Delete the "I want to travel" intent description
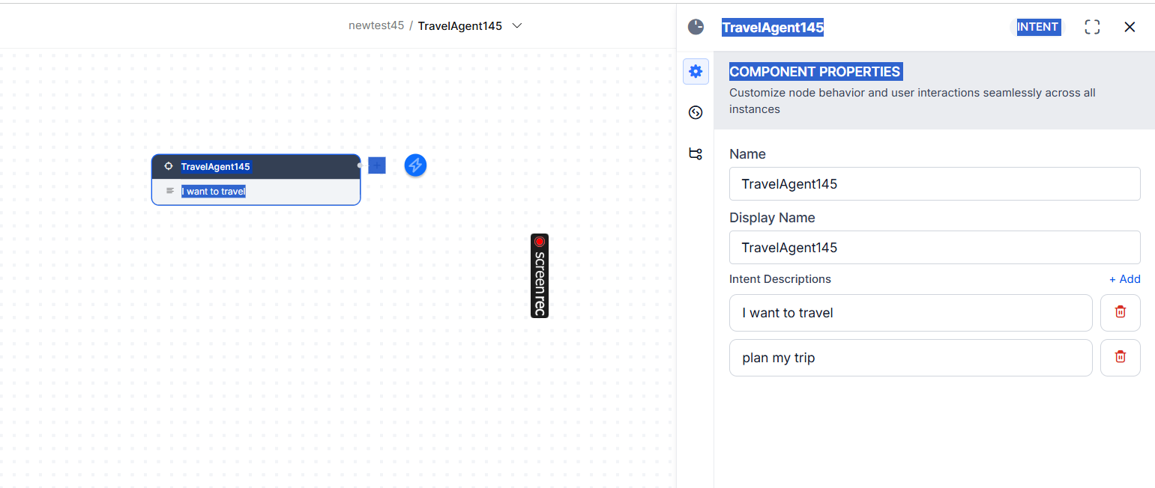 pos(1120,312)
